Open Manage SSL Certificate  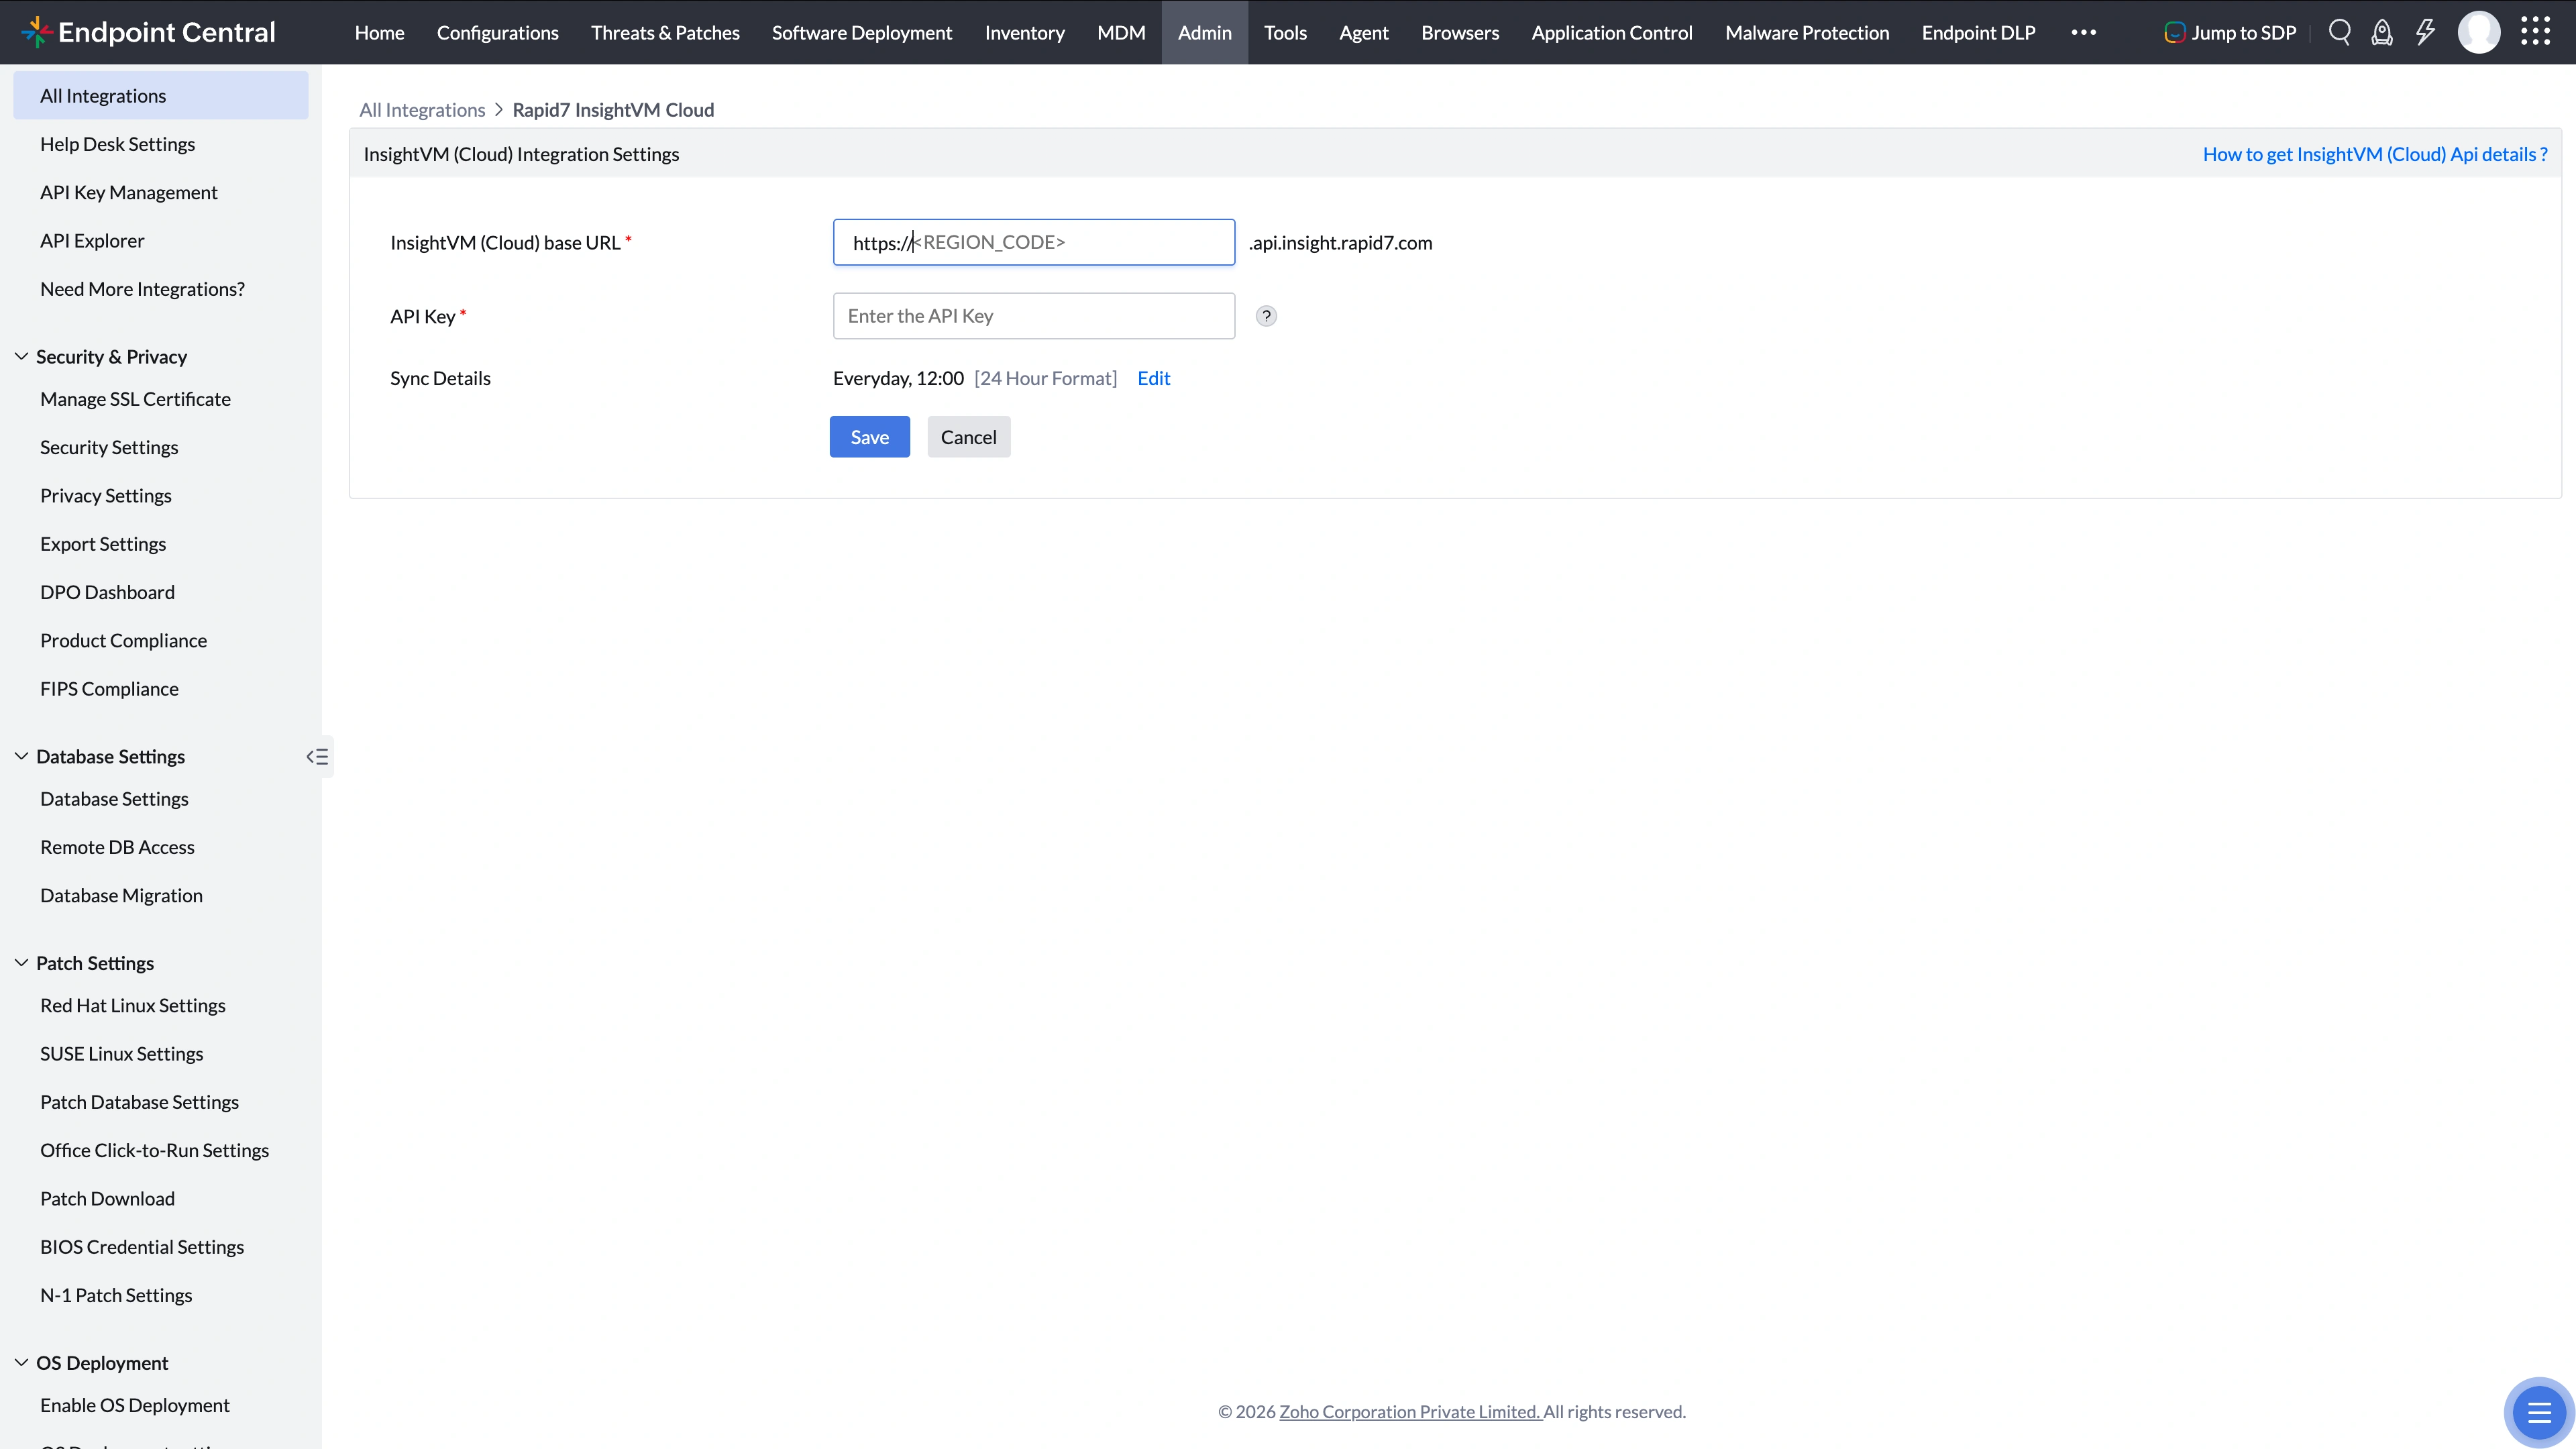(x=135, y=399)
